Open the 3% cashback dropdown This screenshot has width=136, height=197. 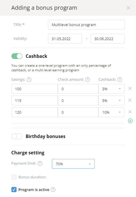(111, 89)
